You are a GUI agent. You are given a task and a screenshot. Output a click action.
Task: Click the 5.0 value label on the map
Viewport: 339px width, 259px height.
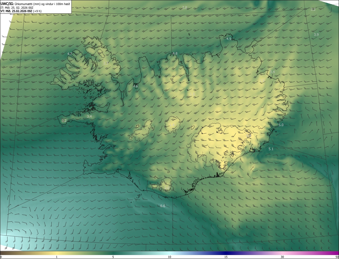point(281,125)
